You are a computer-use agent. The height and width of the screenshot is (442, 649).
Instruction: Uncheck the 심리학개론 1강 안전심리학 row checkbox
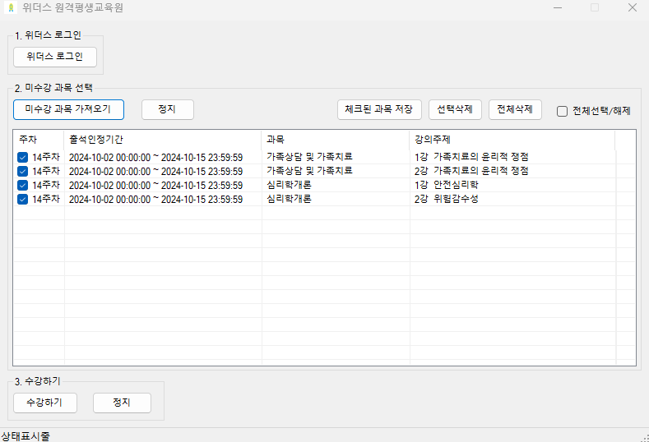point(23,185)
